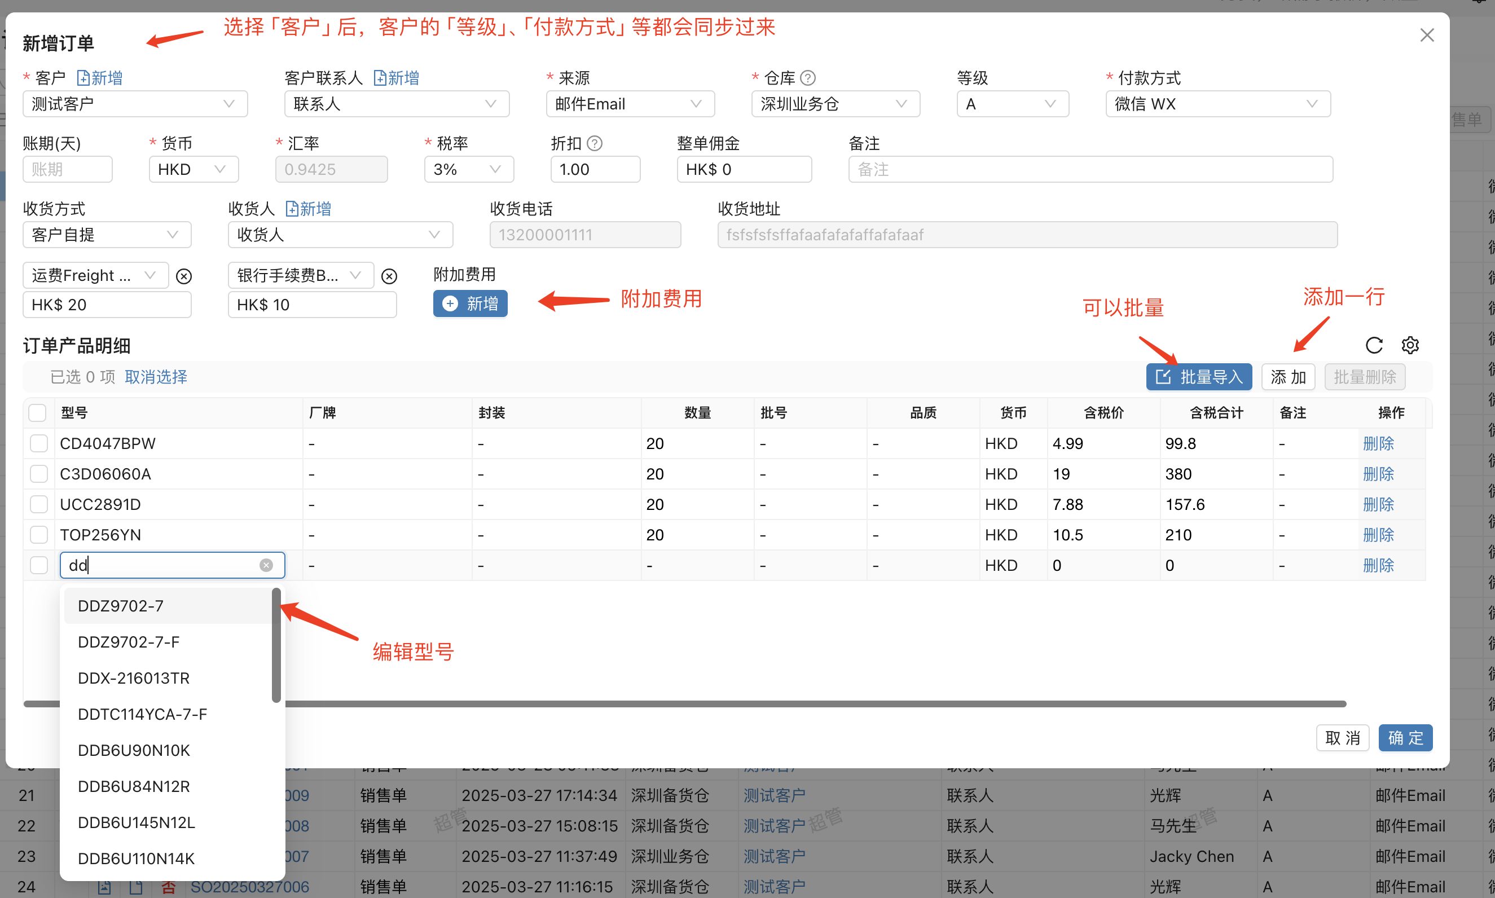Viewport: 1495px width, 898px height.
Task: Click the 折扣 help question-mark icon
Action: point(595,143)
